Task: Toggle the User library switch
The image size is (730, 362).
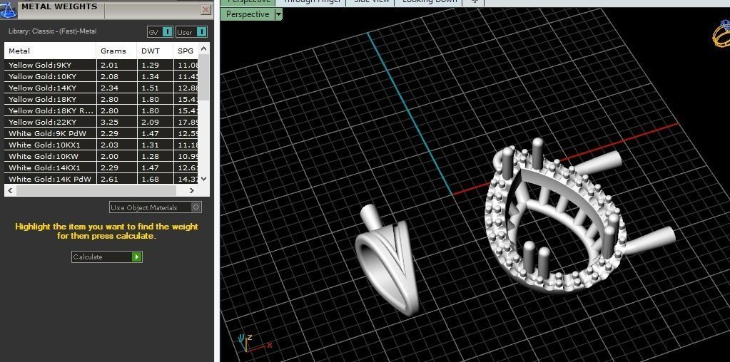Action: 191,32
